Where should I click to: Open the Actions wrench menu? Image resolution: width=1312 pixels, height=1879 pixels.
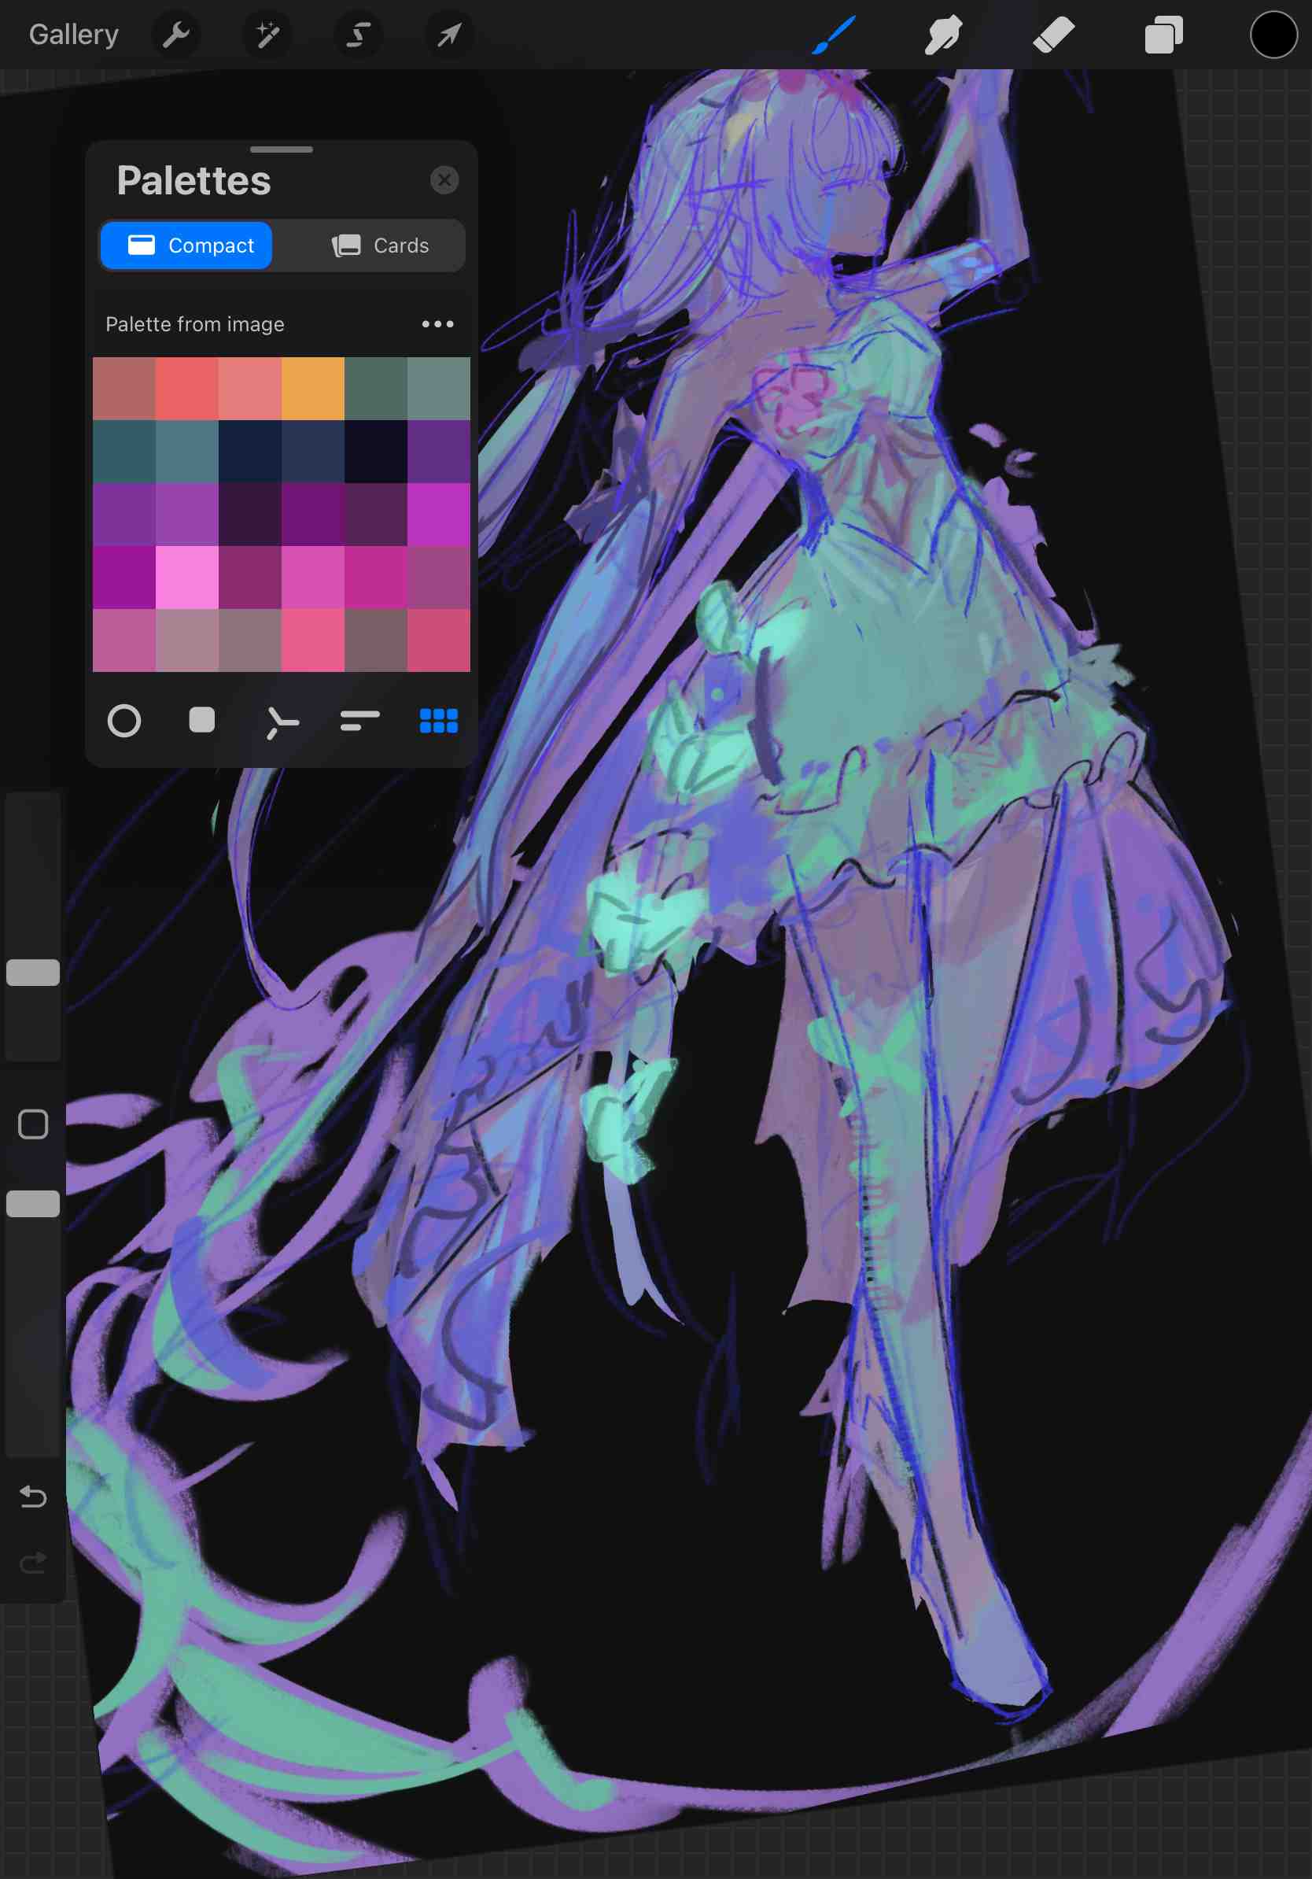tap(176, 35)
